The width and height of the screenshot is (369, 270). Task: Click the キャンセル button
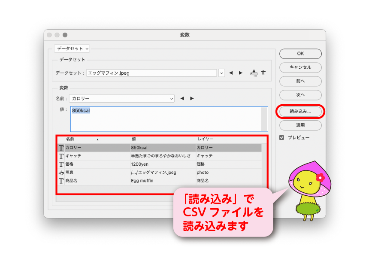point(300,67)
